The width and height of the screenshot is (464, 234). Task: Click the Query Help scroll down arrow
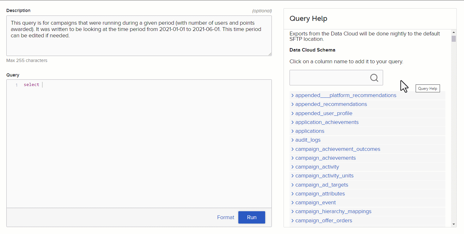(454, 224)
